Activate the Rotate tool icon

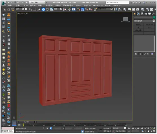click(47, 9)
